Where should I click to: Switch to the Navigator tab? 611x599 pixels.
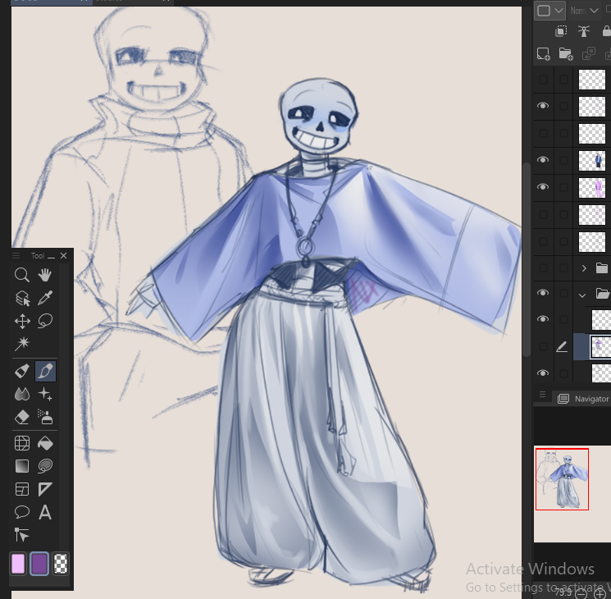[583, 399]
